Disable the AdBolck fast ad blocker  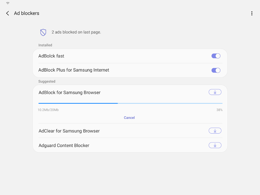click(216, 56)
